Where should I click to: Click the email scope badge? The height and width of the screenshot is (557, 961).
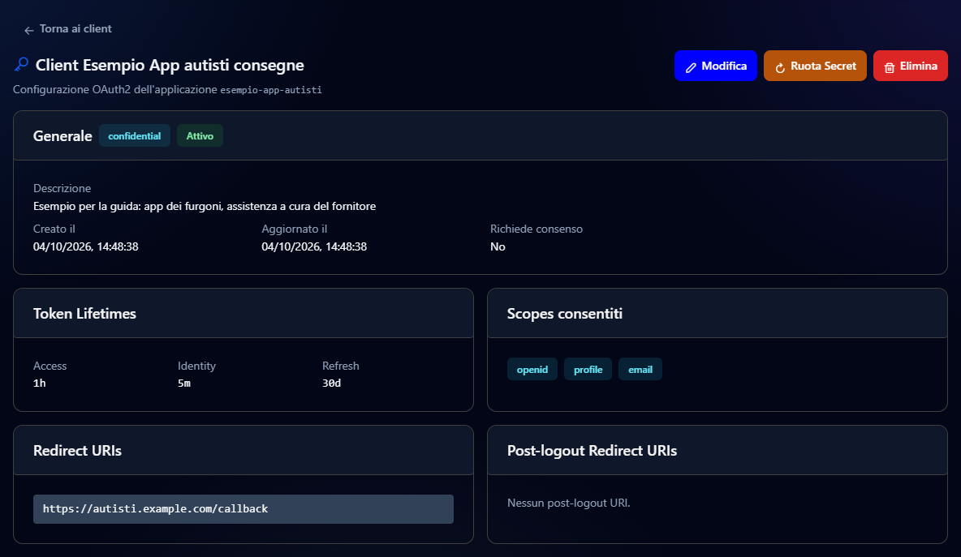tap(640, 369)
